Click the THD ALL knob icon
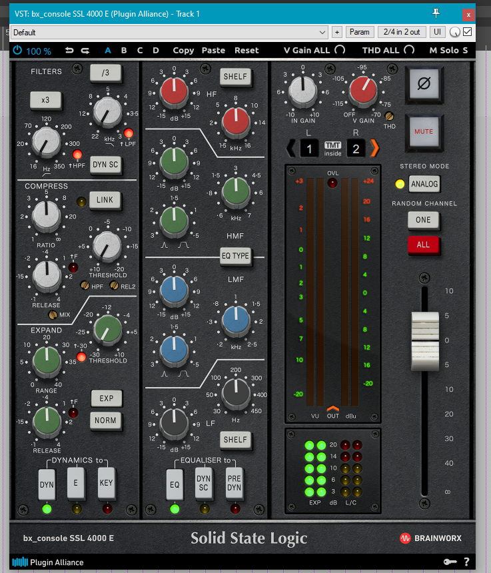 point(409,50)
